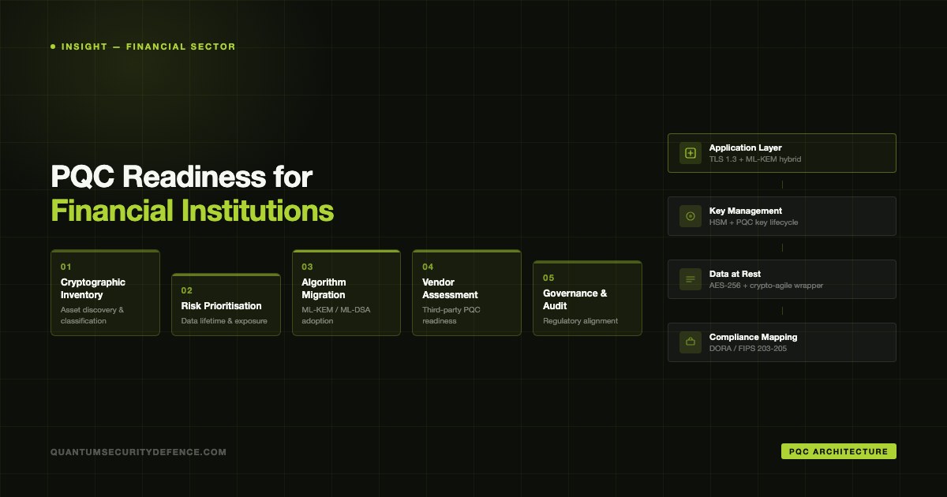Click the 'Asset discovery & classification' text

click(x=92, y=316)
